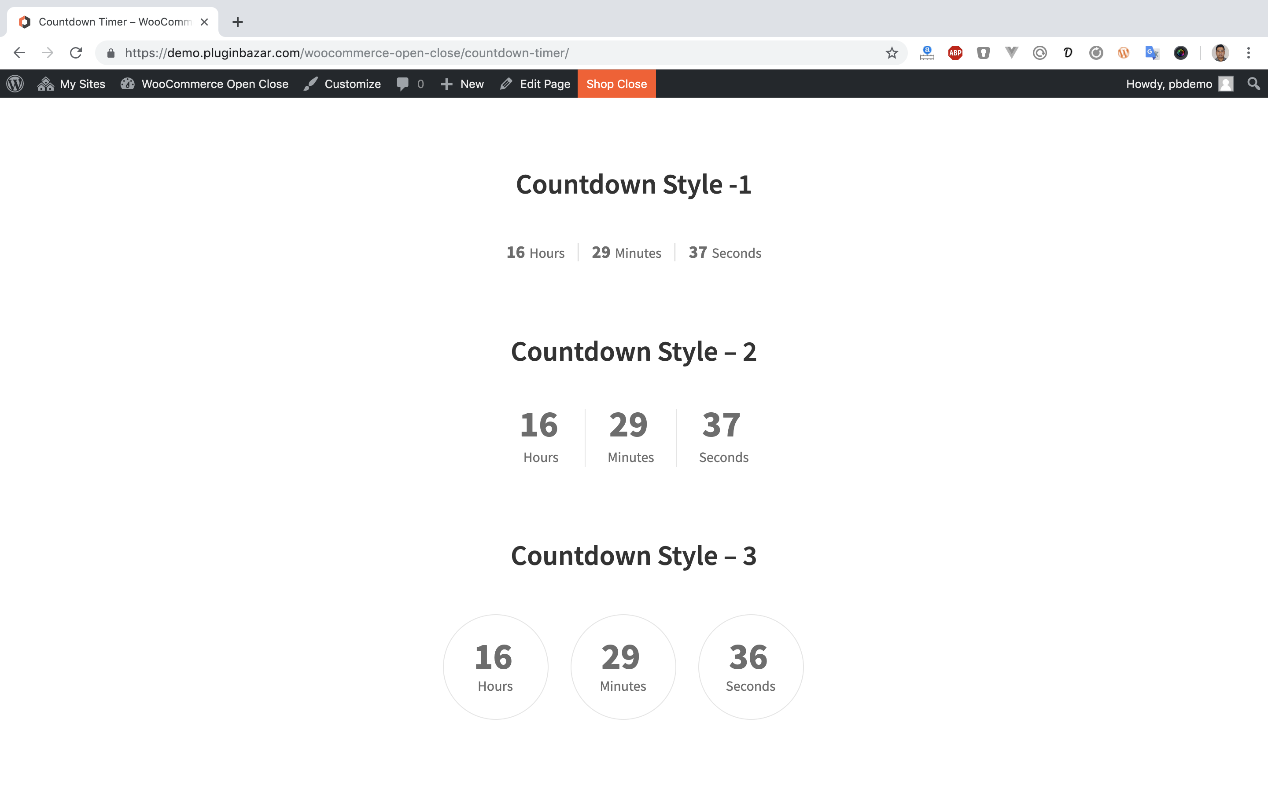The image size is (1268, 792).
Task: Click the admin bar search magnifier
Action: click(1253, 84)
